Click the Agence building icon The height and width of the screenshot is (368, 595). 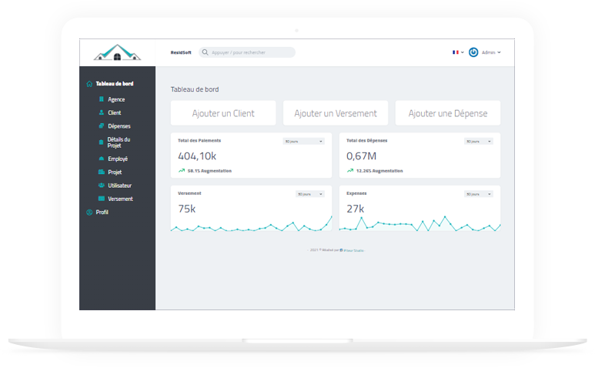pos(102,99)
